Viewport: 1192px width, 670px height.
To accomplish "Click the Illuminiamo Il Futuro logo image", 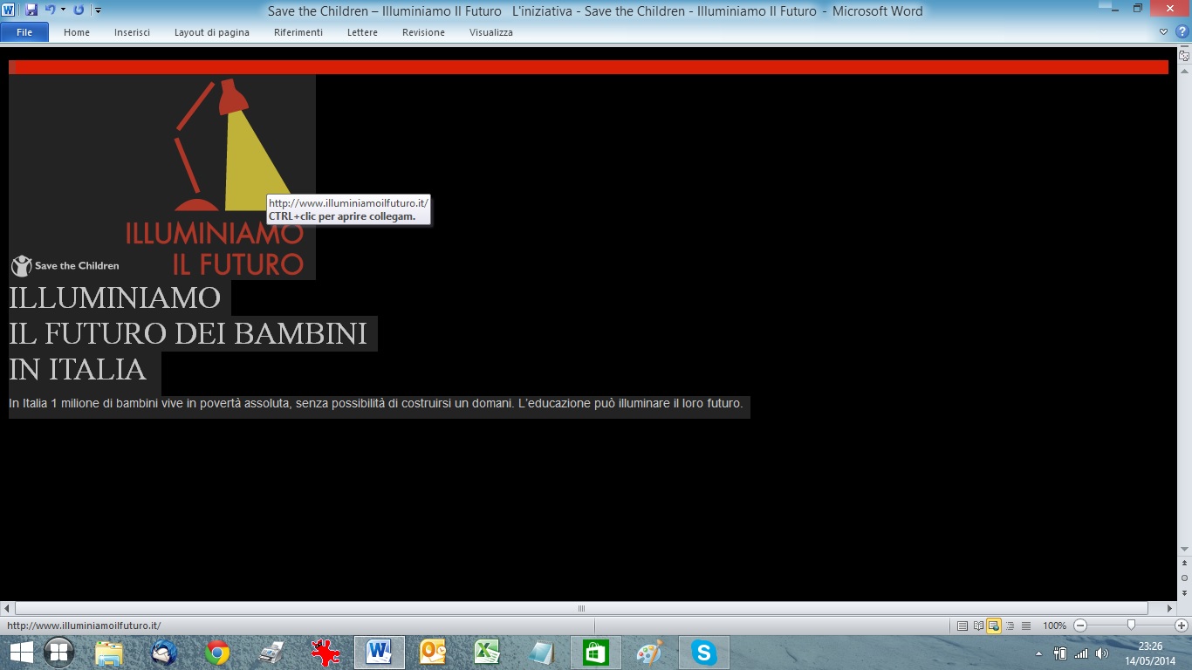I will pyautogui.click(x=162, y=177).
